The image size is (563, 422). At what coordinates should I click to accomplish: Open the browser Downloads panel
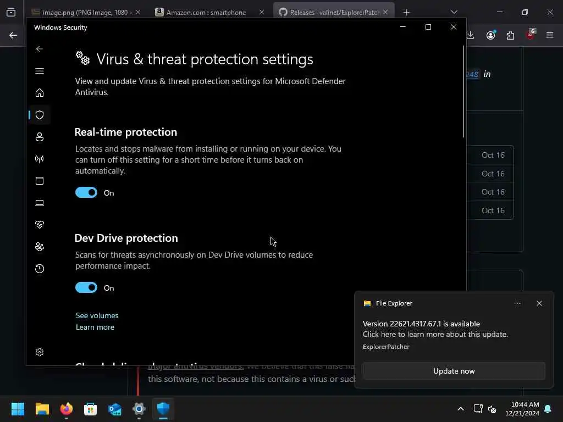click(471, 35)
